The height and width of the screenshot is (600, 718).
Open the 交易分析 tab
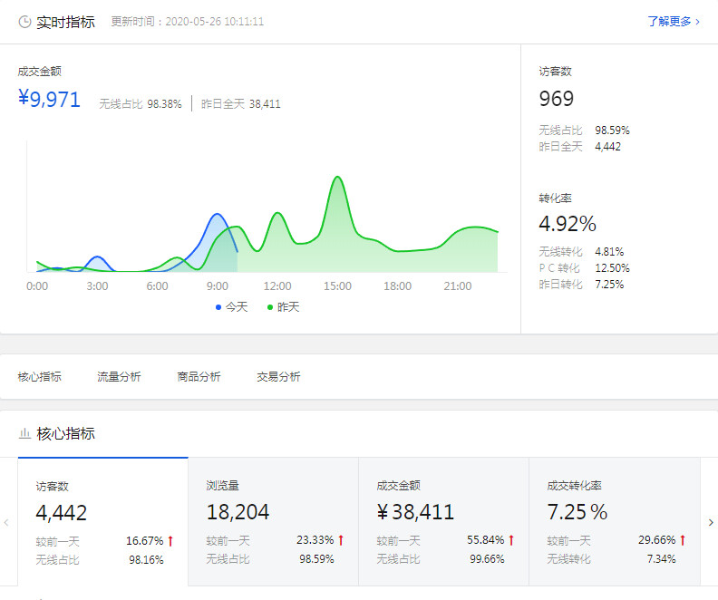(278, 377)
